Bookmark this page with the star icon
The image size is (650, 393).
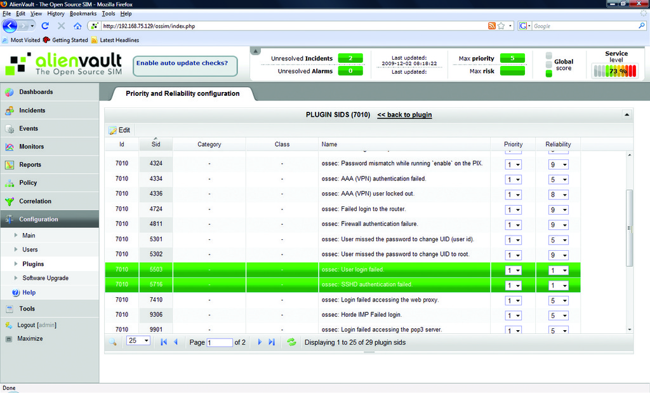coord(501,26)
